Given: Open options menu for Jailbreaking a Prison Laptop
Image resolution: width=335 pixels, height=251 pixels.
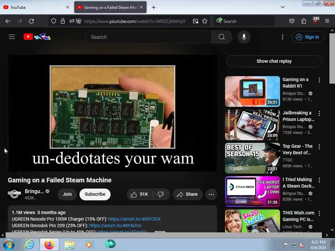Looking at the screenshot, I should (x=319, y=113).
